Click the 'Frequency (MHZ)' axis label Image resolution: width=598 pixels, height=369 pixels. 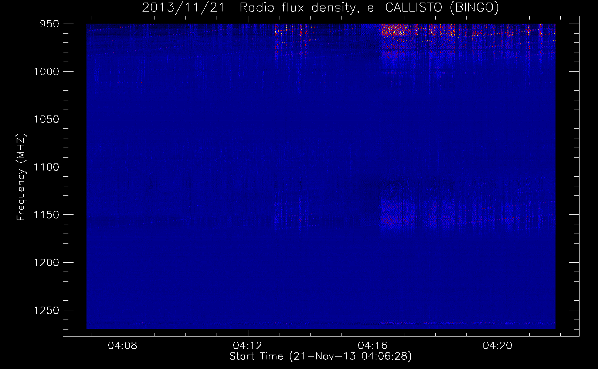point(21,177)
